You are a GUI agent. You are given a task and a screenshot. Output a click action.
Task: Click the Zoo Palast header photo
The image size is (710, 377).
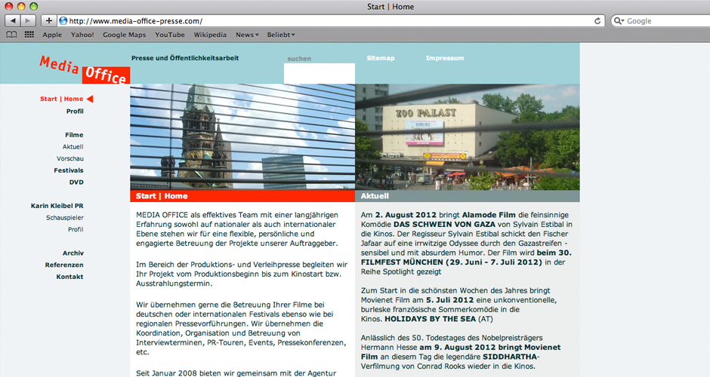click(468, 137)
